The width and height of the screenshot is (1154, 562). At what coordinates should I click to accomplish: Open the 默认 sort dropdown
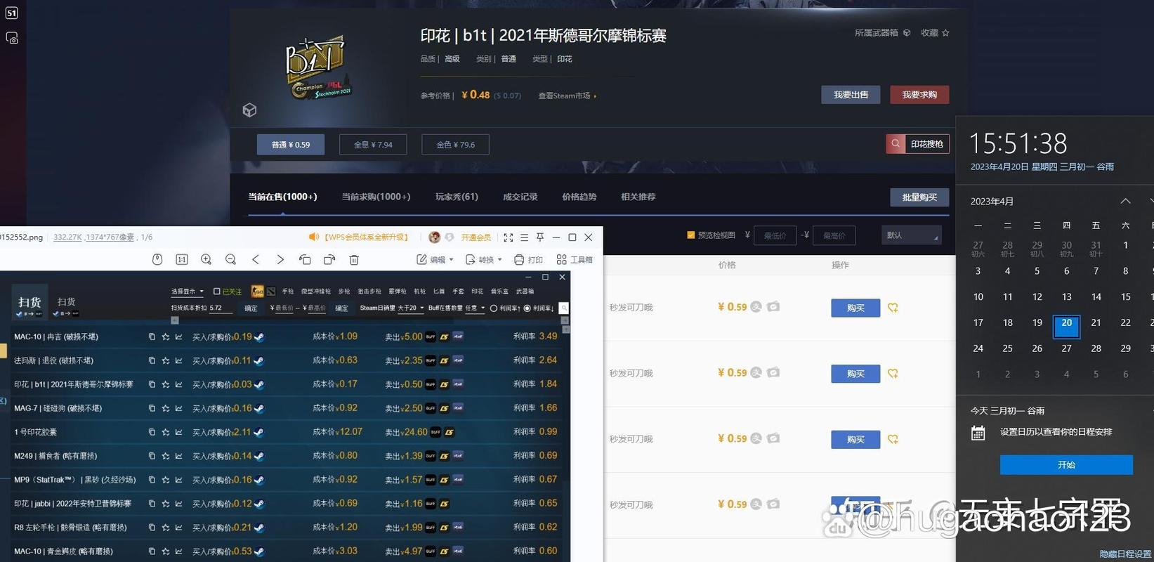911,235
